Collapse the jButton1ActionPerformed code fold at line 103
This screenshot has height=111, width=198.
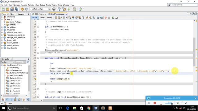pos(38,58)
